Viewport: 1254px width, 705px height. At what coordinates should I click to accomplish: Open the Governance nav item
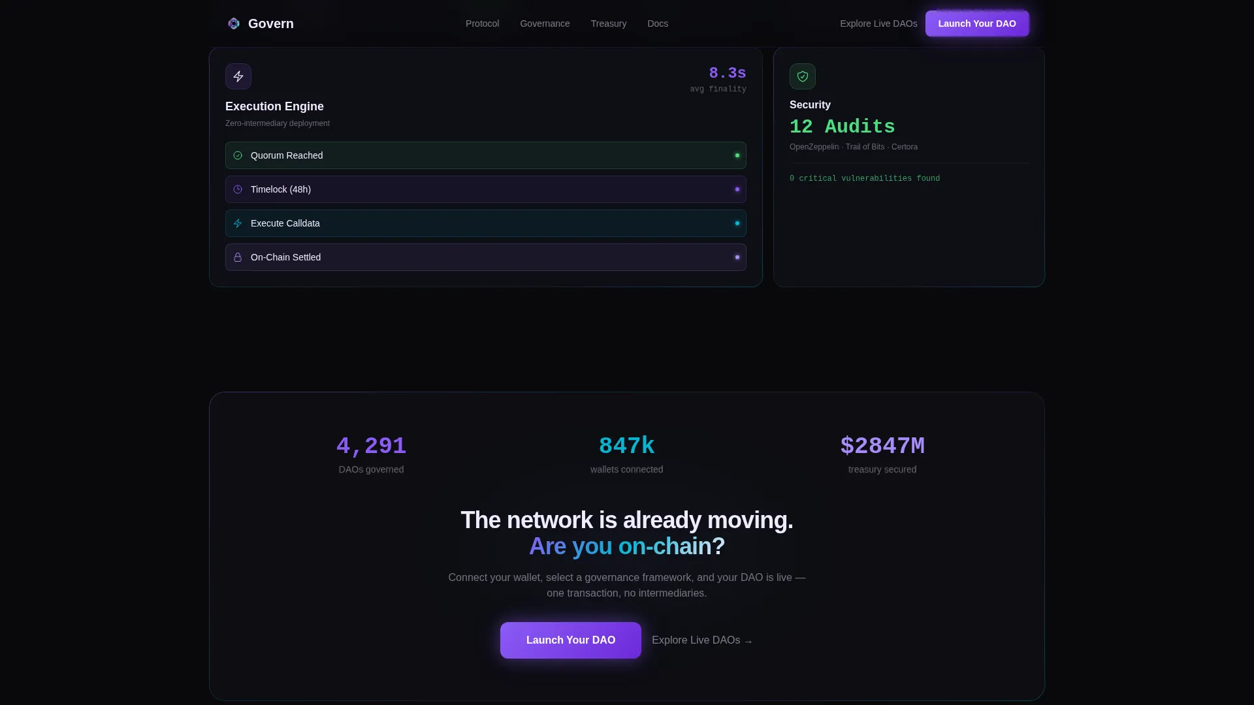pos(545,23)
